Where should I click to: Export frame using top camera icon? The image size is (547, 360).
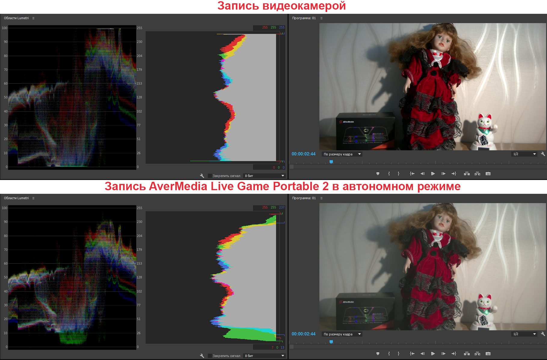point(488,174)
